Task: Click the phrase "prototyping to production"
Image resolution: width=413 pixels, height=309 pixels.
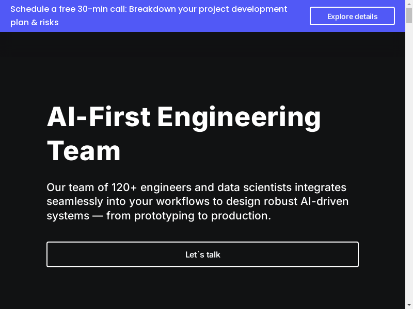Action: coord(202,215)
